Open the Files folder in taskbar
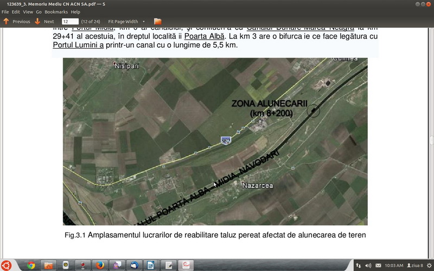 tap(48, 265)
